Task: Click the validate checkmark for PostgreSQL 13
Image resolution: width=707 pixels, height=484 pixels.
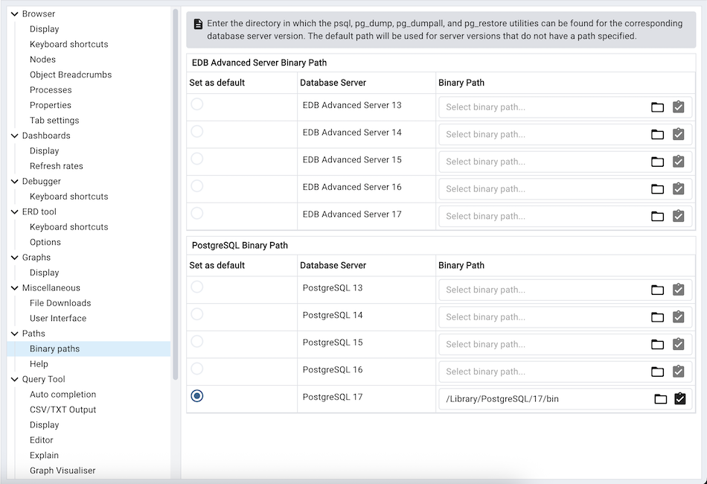Action: point(678,290)
